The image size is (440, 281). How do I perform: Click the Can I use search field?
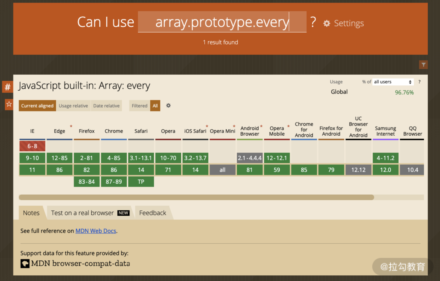(x=222, y=22)
